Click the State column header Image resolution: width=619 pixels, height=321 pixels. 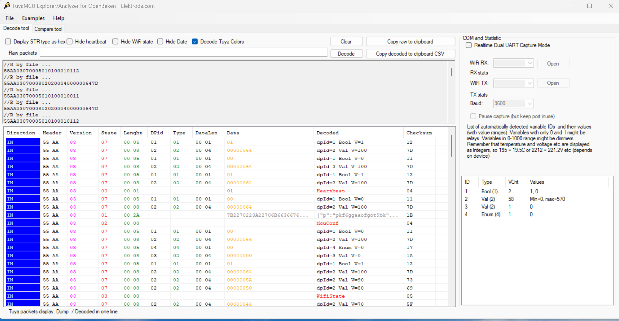pos(109,133)
